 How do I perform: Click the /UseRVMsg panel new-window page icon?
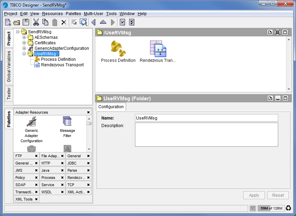tap(270, 32)
